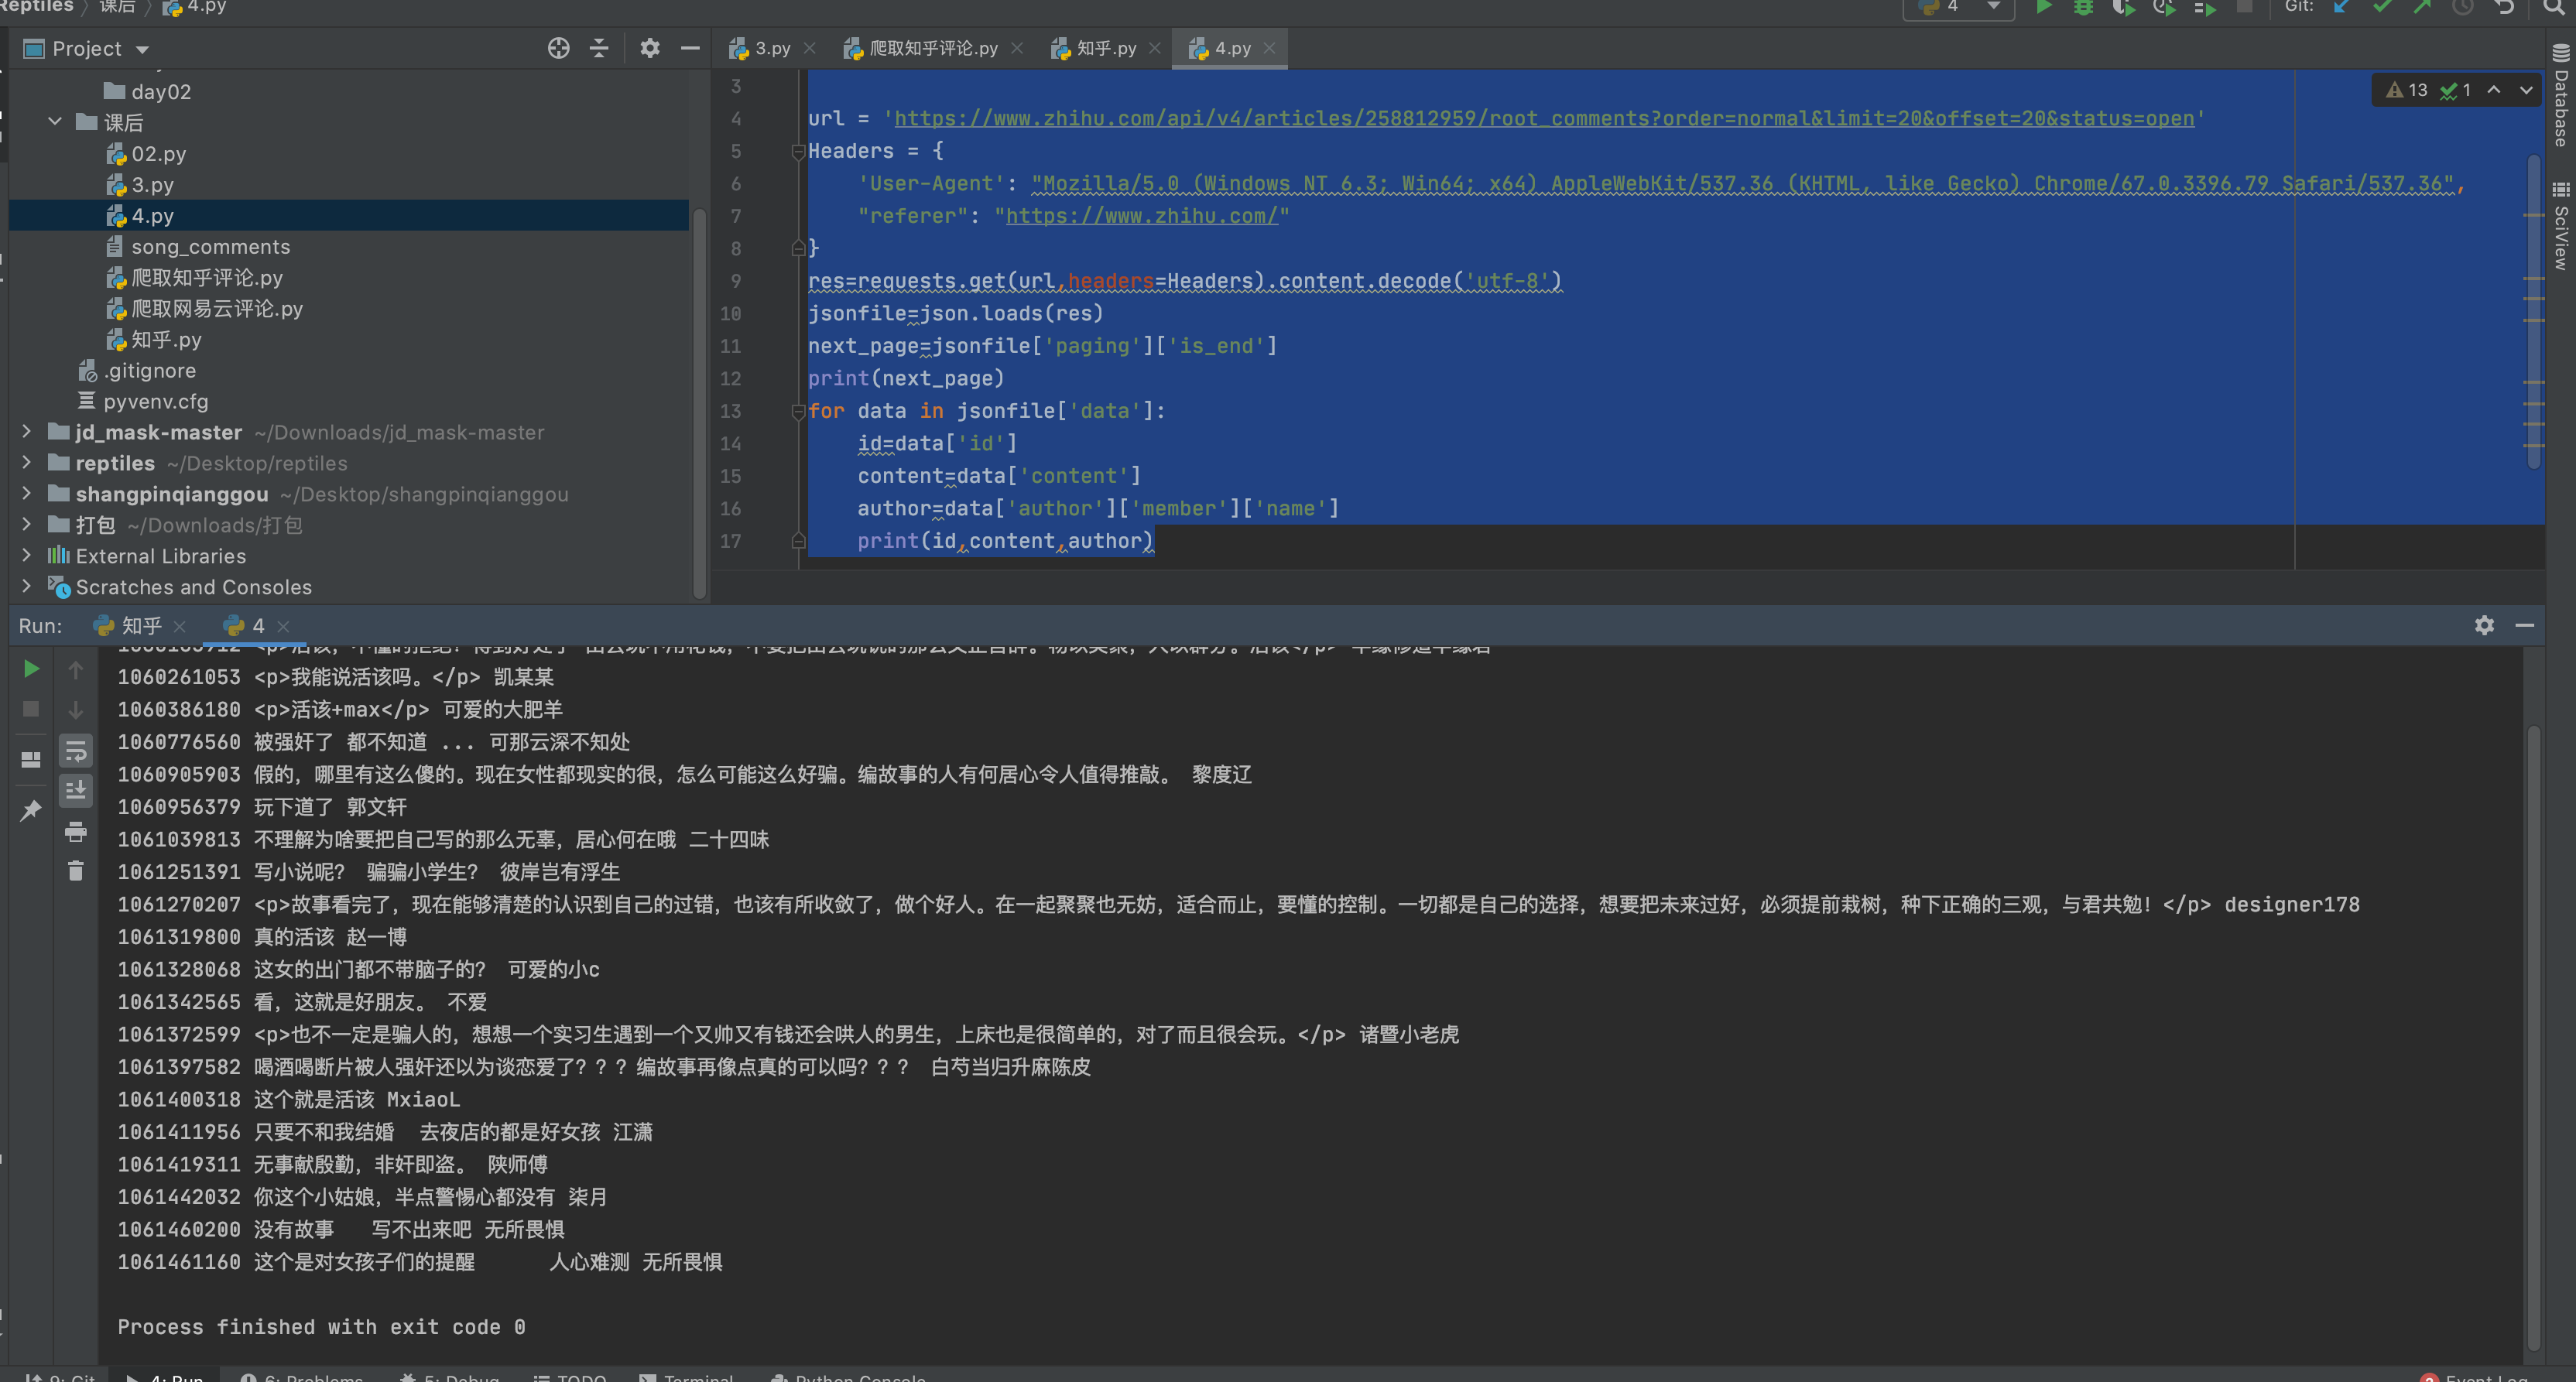
Task: Open SciView tool window on right strip
Action: tap(2560, 226)
